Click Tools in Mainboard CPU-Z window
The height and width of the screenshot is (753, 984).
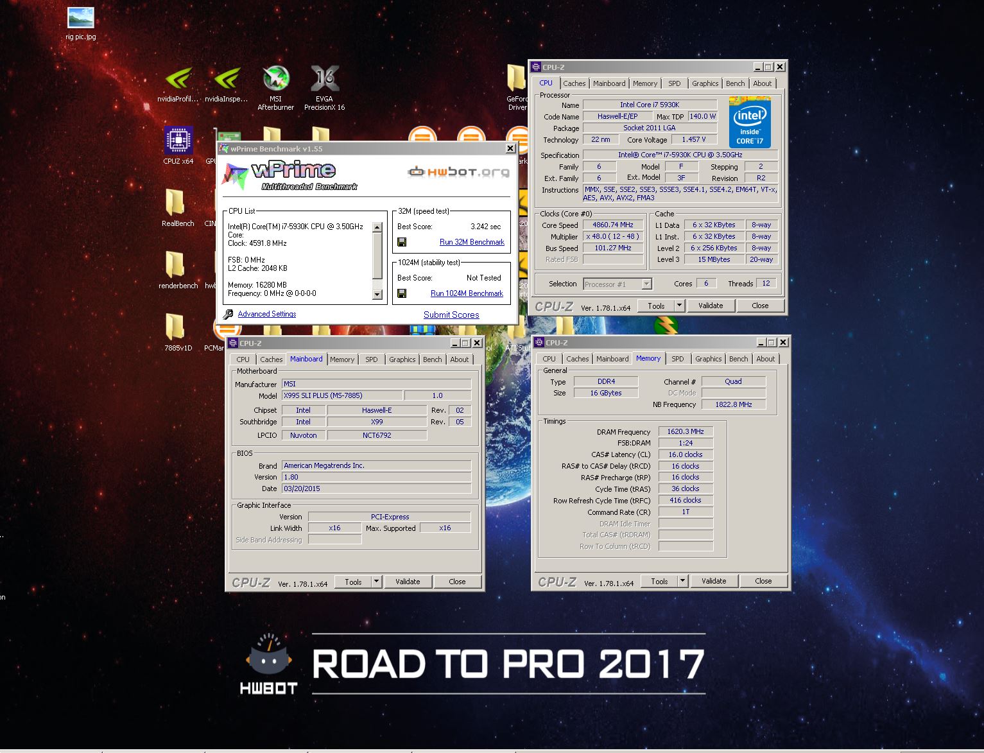click(353, 582)
